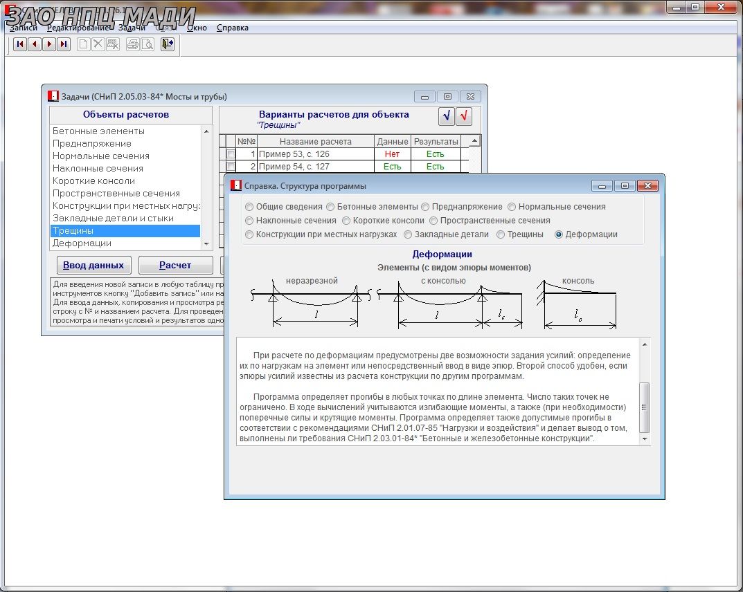This screenshot has width=743, height=592.
Task: Select Нормальные сечения radio in help window
Action: coord(512,207)
